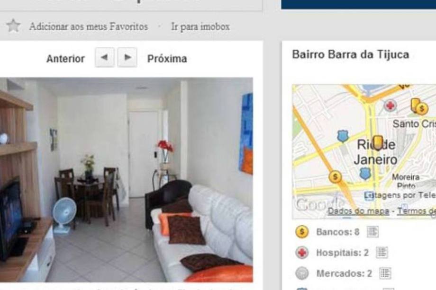Click the yellow property pin over Rio de Janeiro
The height and width of the screenshot is (290, 436).
378,143
